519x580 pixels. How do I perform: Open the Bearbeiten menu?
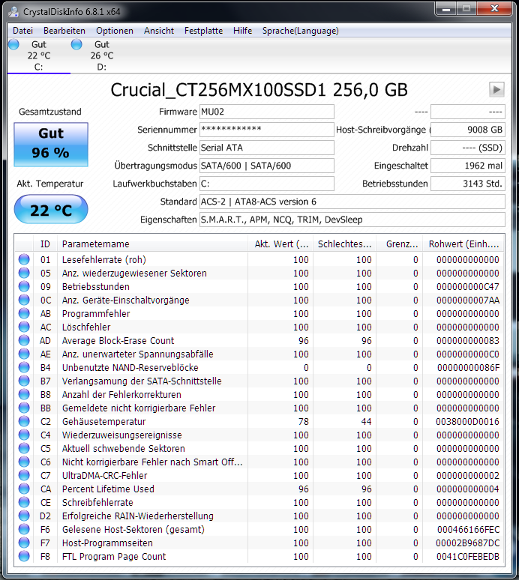64,31
